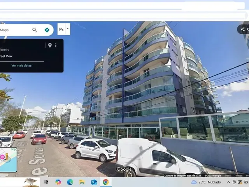Screen dimensions: 249x187
Task: Open the minimap thumbnail at bottom left
Action: (x=8, y=160)
